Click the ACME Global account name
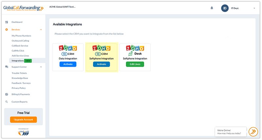This screenshot has width=262, height=140. [x=62, y=7]
